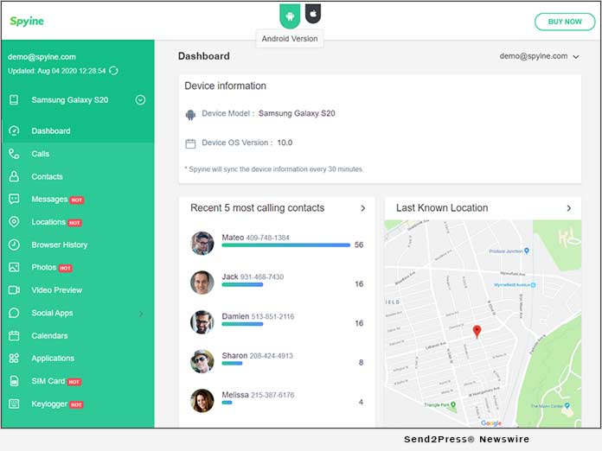Click the sync refresh icon beside the update time

(114, 71)
